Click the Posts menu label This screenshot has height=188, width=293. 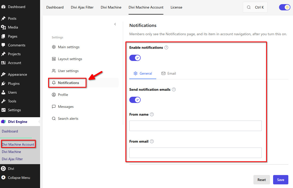(x=12, y=18)
